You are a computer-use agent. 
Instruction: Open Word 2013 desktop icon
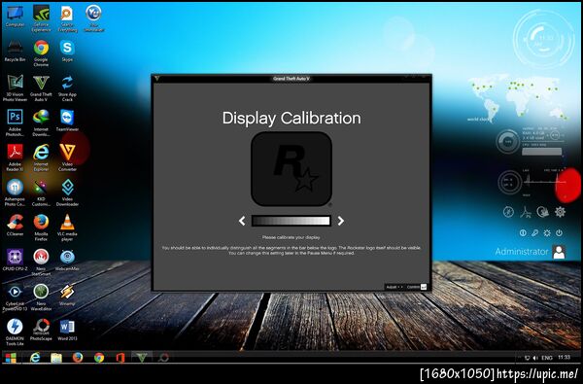67,330
